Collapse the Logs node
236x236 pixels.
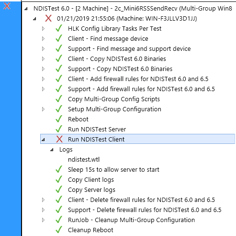(52, 150)
